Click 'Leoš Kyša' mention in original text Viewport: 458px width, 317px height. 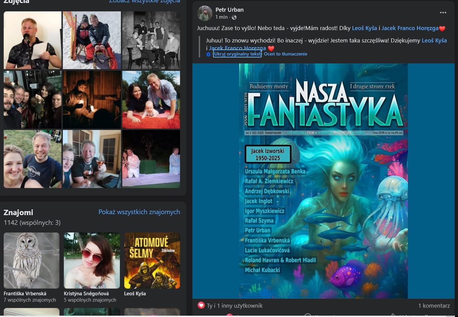coord(364,28)
